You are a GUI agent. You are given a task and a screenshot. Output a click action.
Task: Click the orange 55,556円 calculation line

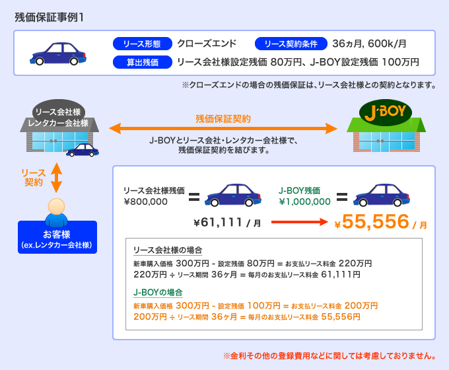tap(247, 317)
